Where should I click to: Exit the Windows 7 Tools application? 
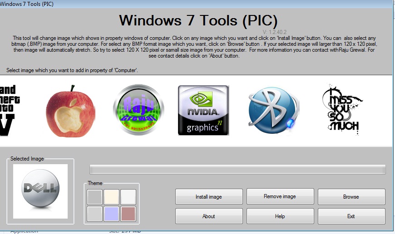coord(351,216)
